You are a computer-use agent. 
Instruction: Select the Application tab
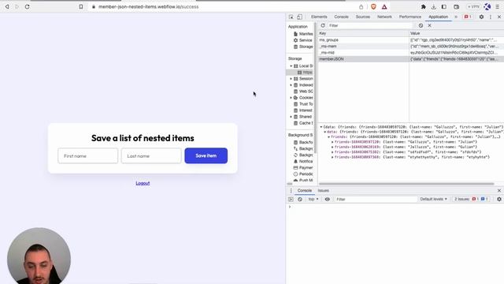tap(438, 17)
